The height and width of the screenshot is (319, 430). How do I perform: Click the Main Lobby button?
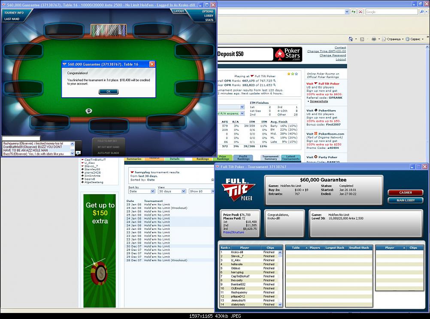(x=406, y=200)
